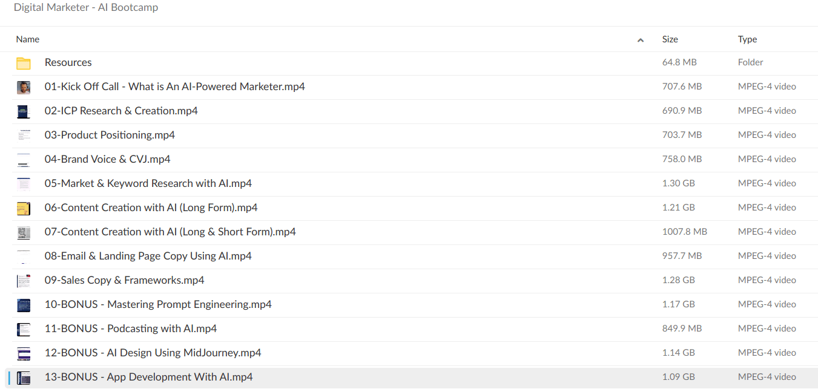Screen dimensions: 818x389
Task: Select 08-Email & Landing Page Copy Using AI.mp4
Action: point(148,256)
